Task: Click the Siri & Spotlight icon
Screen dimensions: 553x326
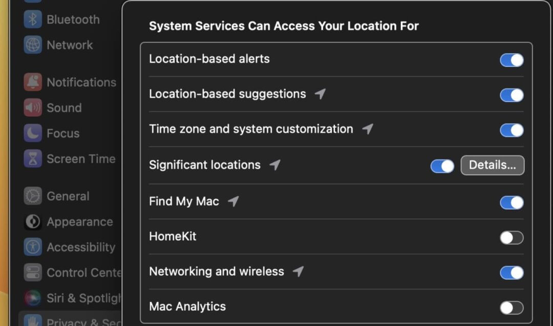Action: pyautogui.click(x=33, y=298)
